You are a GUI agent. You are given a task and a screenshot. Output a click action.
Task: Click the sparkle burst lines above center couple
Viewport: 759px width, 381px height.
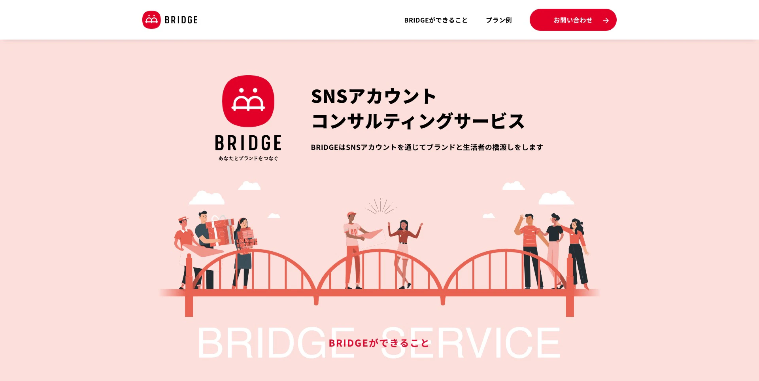[x=380, y=206]
